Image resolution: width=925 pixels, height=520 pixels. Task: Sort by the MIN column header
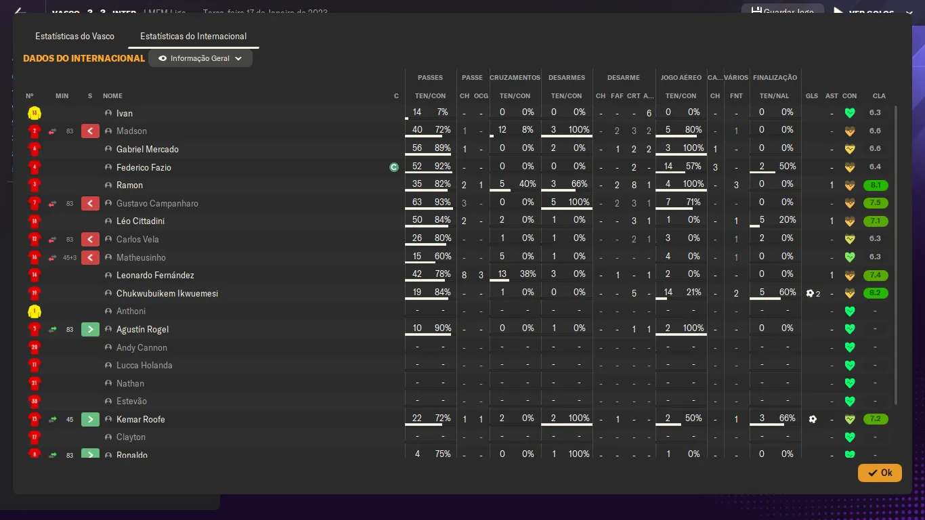tap(62, 95)
